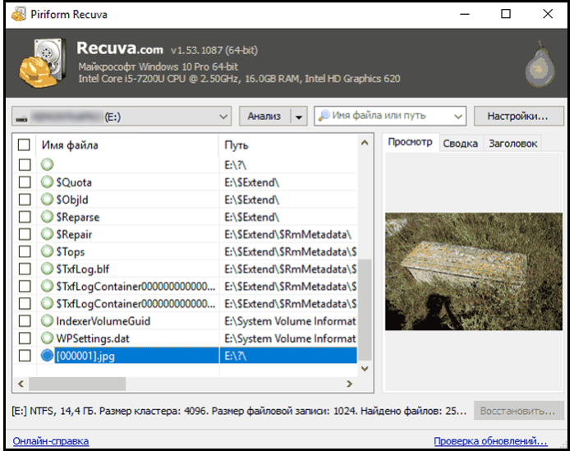Click the path E:\$Extend\ for $ObjId
The width and height of the screenshot is (574, 451).
coord(252,200)
